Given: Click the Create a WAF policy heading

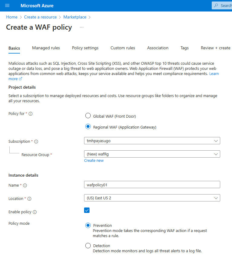Looking at the screenshot, I should [x=39, y=27].
